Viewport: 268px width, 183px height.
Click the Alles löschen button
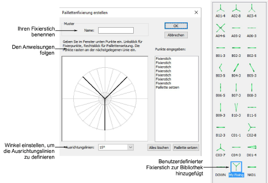pos(159,147)
